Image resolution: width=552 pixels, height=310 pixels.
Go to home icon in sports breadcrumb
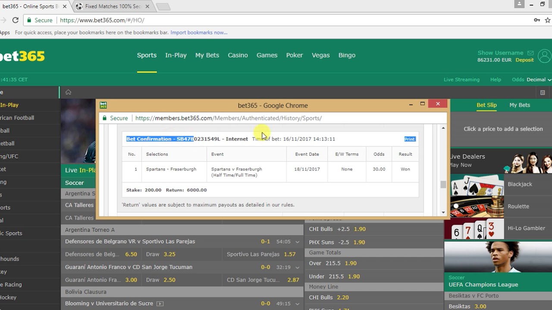[68, 92]
